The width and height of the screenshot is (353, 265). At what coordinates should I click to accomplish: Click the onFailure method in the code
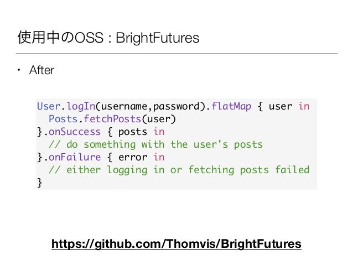point(75,157)
